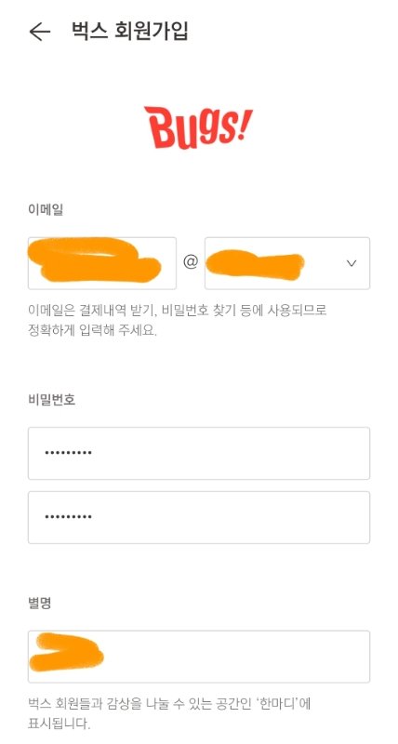The height and width of the screenshot is (744, 398).
Task: Expand the email domain chevron arrow
Action: coord(351,263)
